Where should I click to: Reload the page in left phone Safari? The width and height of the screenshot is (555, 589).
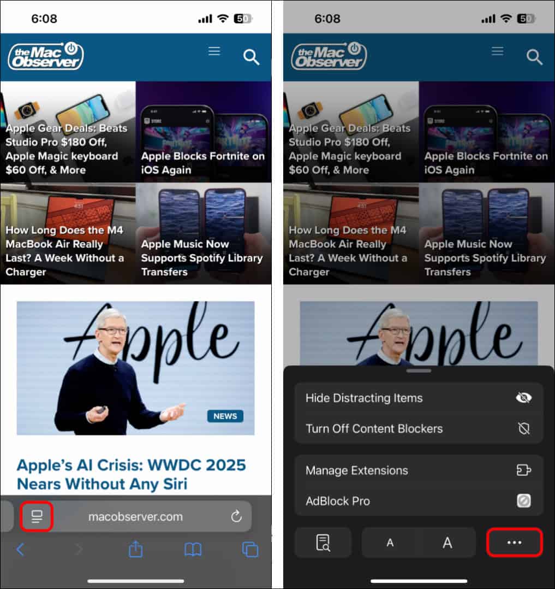point(236,516)
